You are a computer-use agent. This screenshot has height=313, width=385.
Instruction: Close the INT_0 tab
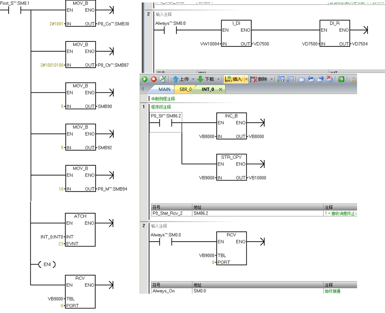(x=220, y=89)
